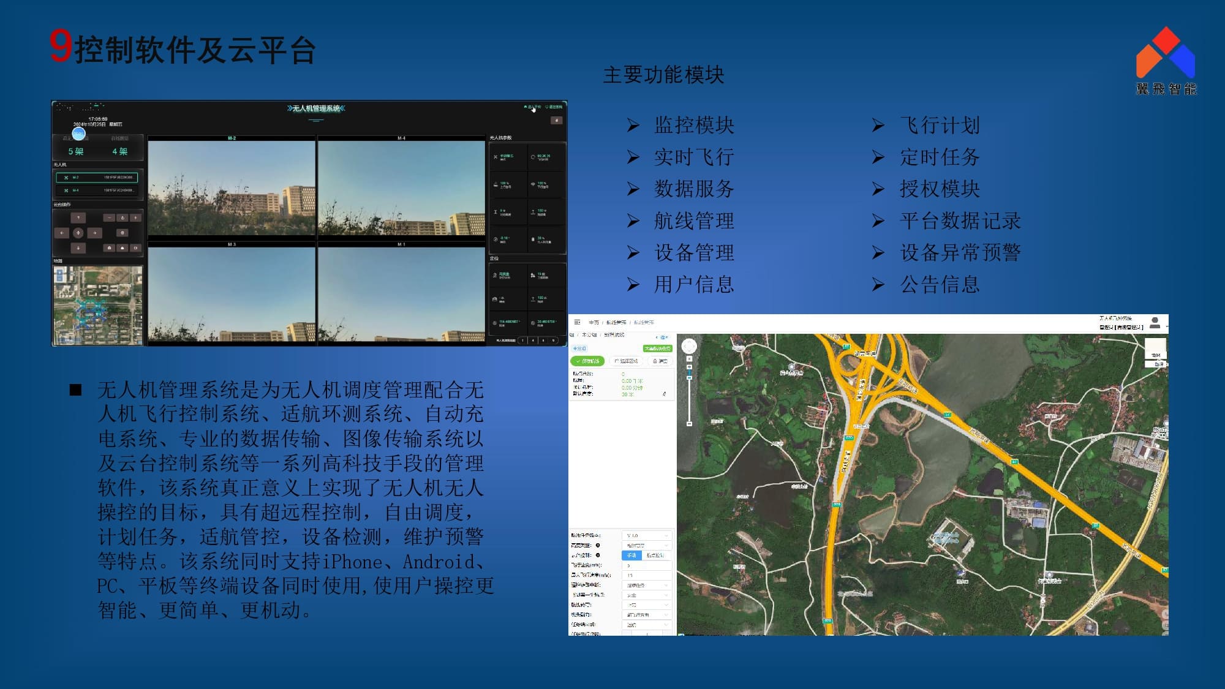Screen dimensions: 1225x689
Task: Open route version V1.0 dropdown
Action: 647,535
